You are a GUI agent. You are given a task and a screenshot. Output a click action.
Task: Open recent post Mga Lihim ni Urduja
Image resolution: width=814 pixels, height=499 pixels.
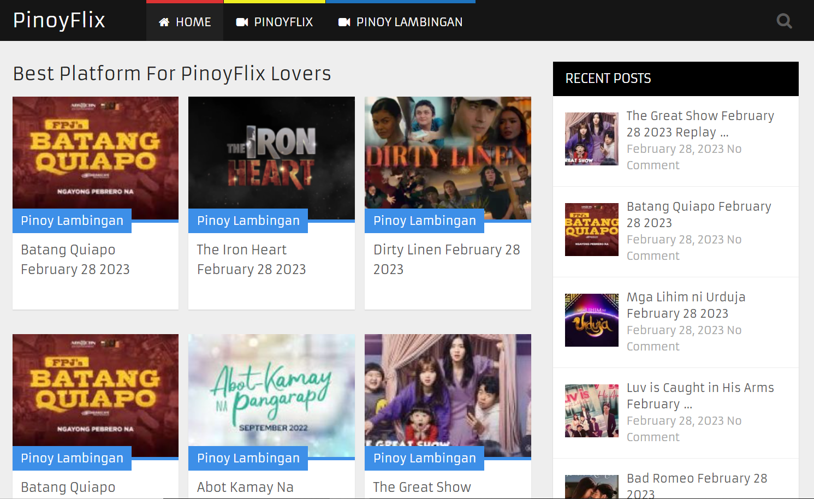click(x=686, y=305)
